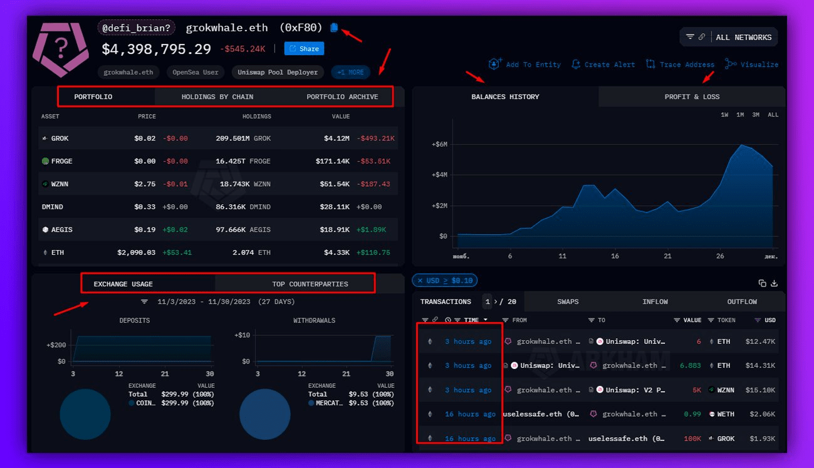Screen dimensions: 814x468
Task: Set balance chart range to 1W
Action: pyautogui.click(x=724, y=115)
